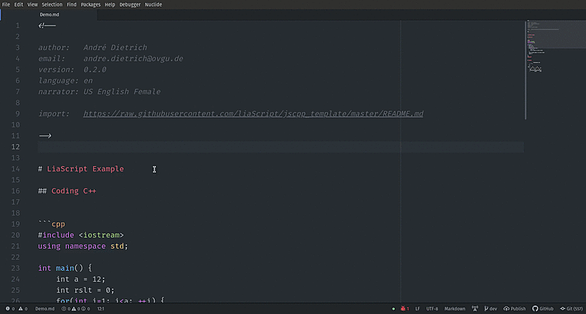586x314 pixels.
Task: Click the closing comment arrow on line 11
Action: click(x=45, y=135)
